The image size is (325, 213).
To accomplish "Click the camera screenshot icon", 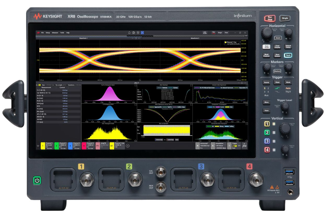I will [134, 33].
